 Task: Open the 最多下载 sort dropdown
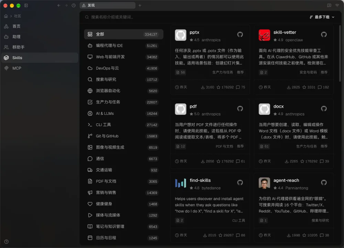point(322,17)
